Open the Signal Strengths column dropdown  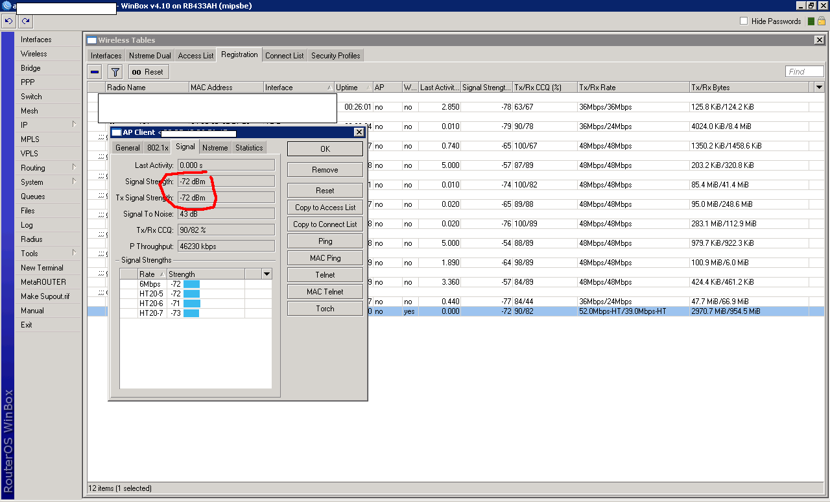267,274
